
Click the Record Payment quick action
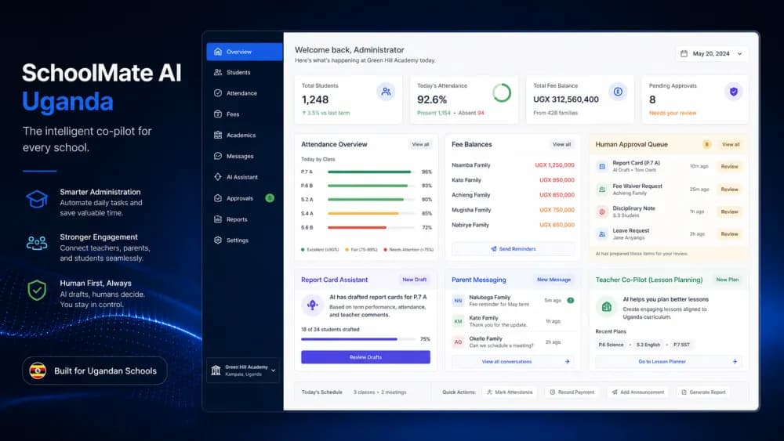tap(572, 392)
